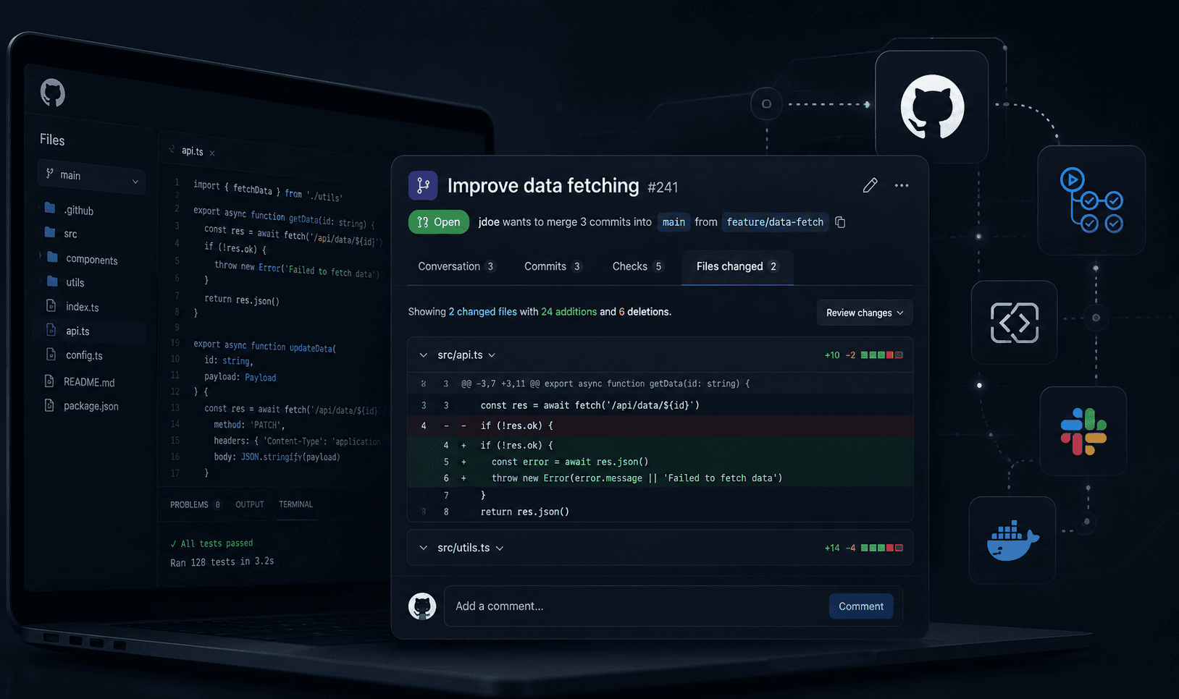Click the main target branch label in the pull request
This screenshot has height=699, width=1179.
(674, 222)
